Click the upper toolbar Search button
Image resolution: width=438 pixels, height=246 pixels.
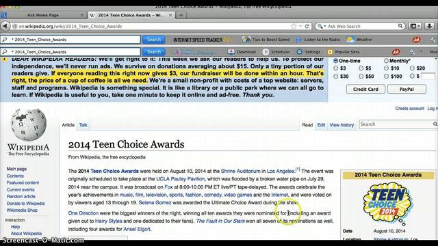[153, 40]
